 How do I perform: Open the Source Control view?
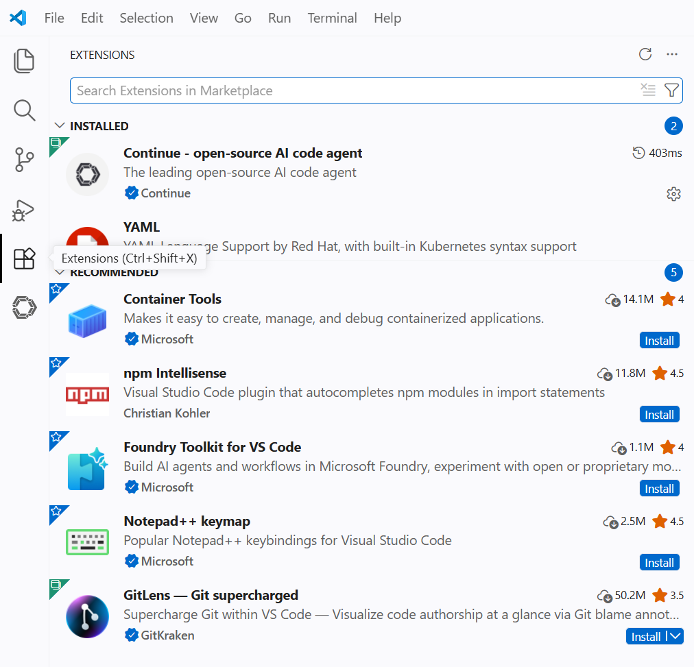click(x=24, y=160)
